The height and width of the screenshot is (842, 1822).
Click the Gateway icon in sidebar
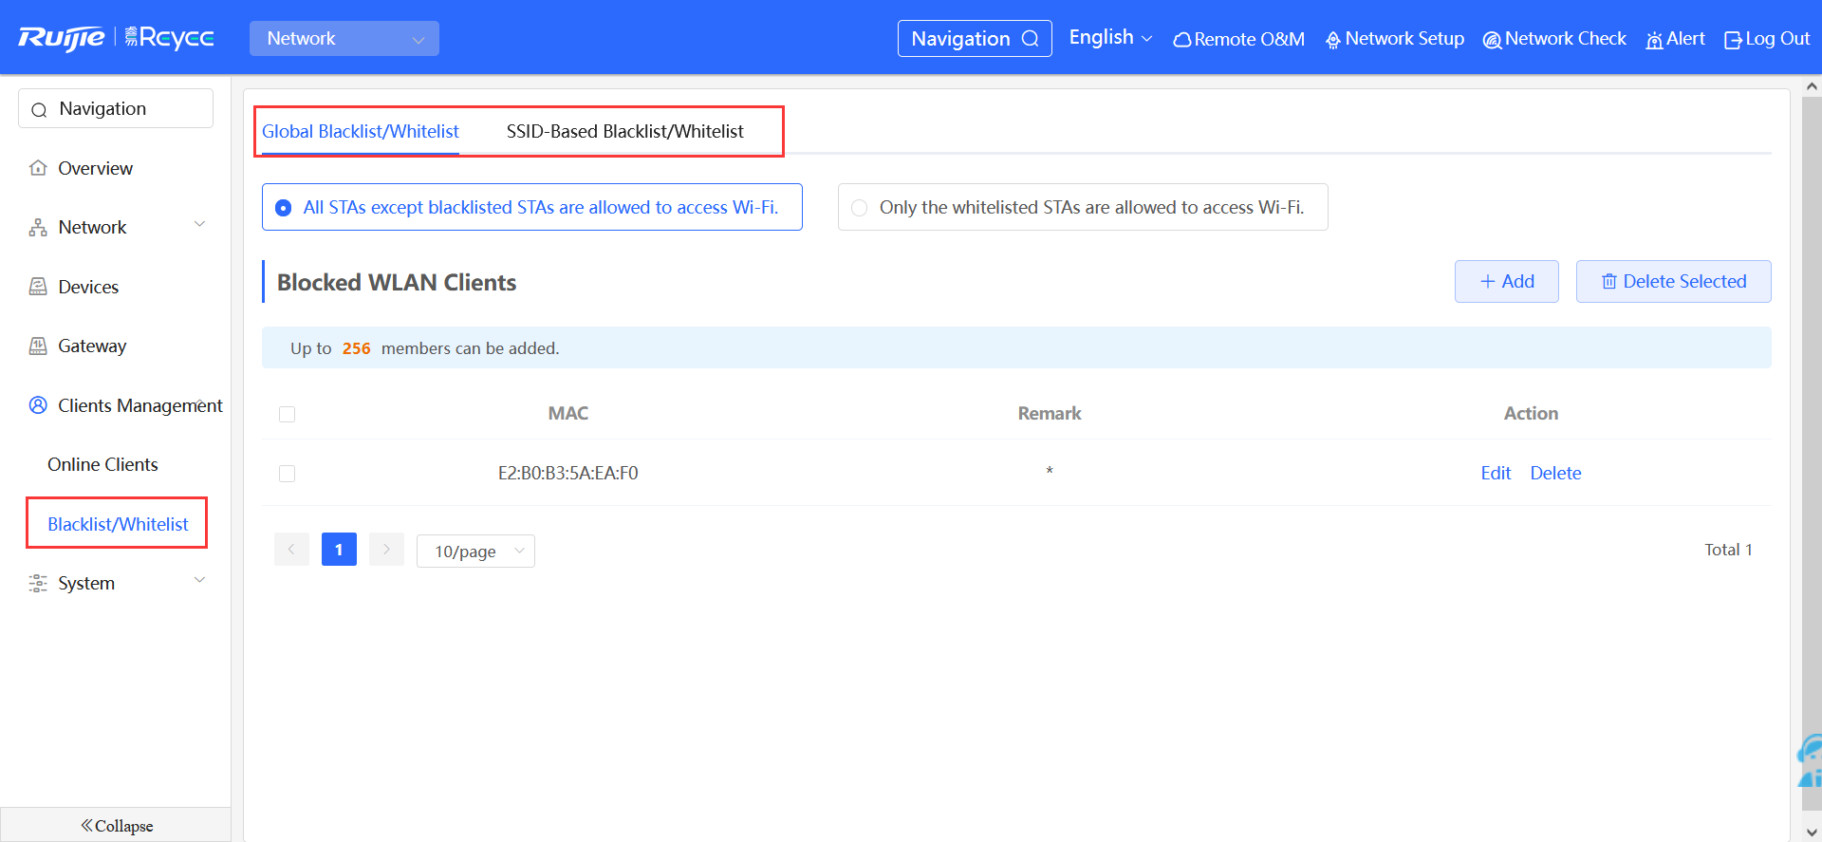(x=38, y=346)
